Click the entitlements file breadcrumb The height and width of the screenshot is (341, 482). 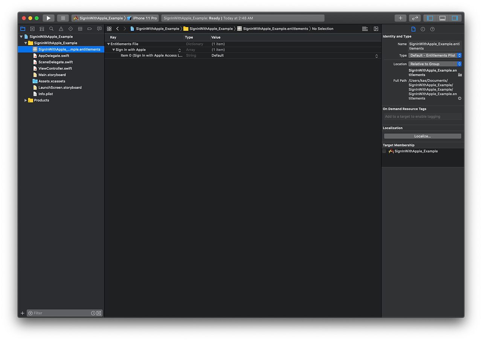click(x=273, y=29)
